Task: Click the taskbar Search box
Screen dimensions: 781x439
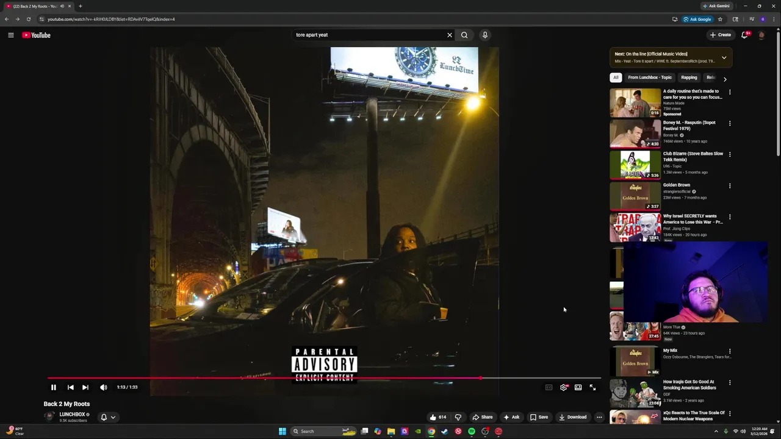Action: tap(322, 431)
